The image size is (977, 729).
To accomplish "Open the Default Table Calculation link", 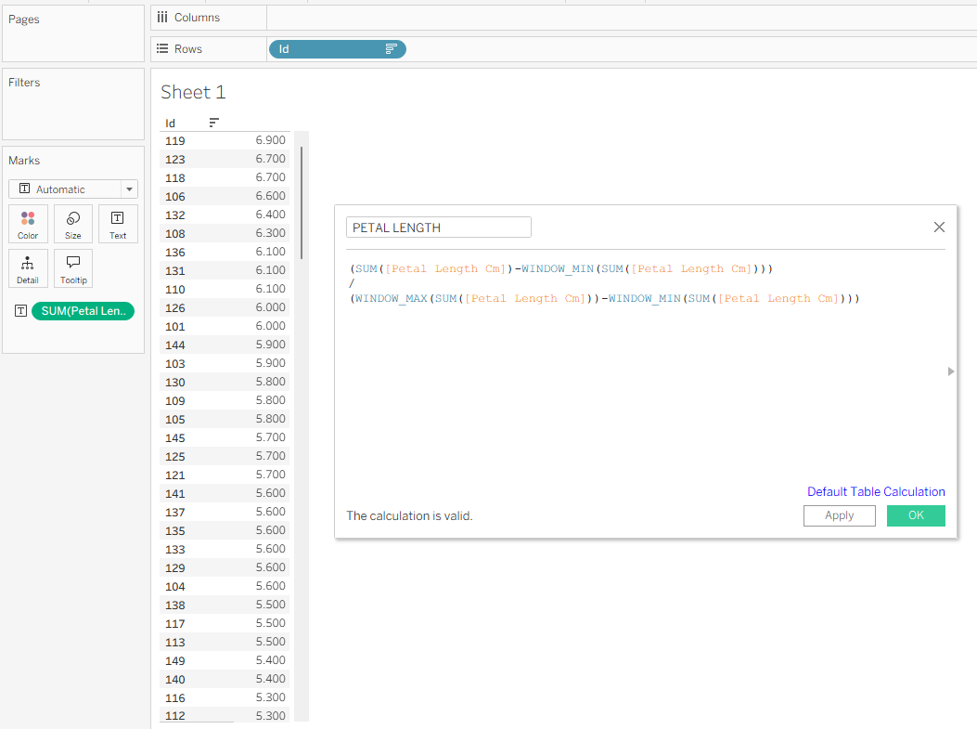I will [x=876, y=492].
